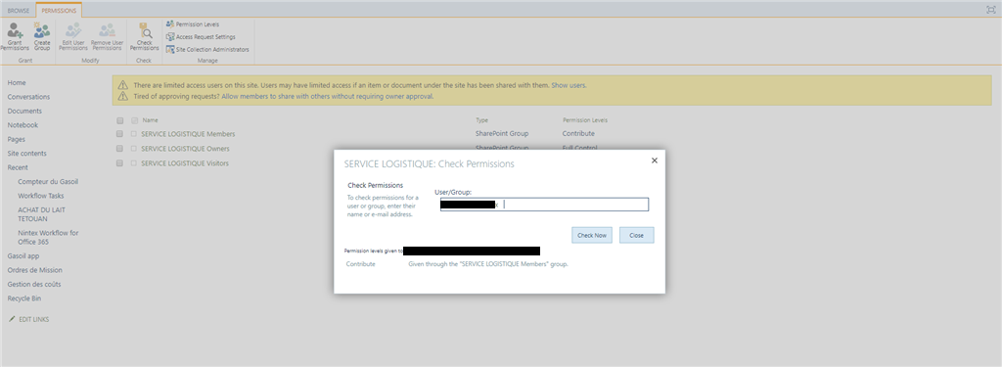Click the Type column header
Viewport: 1002px width, 367px height.
click(x=481, y=120)
